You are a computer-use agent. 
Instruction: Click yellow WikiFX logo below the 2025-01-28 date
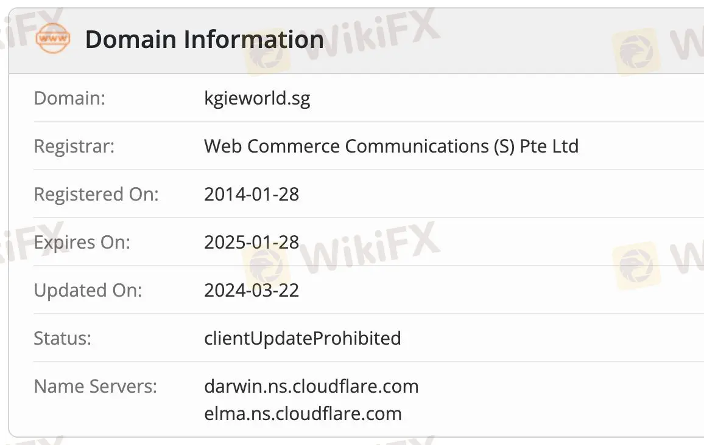point(266,267)
